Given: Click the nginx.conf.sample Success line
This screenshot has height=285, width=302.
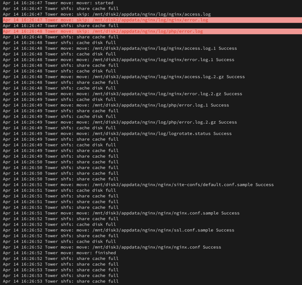Looking at the screenshot, I should (121, 213).
